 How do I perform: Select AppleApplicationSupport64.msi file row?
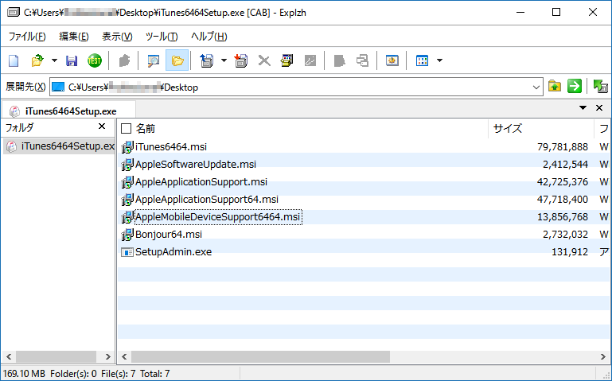[x=207, y=200]
